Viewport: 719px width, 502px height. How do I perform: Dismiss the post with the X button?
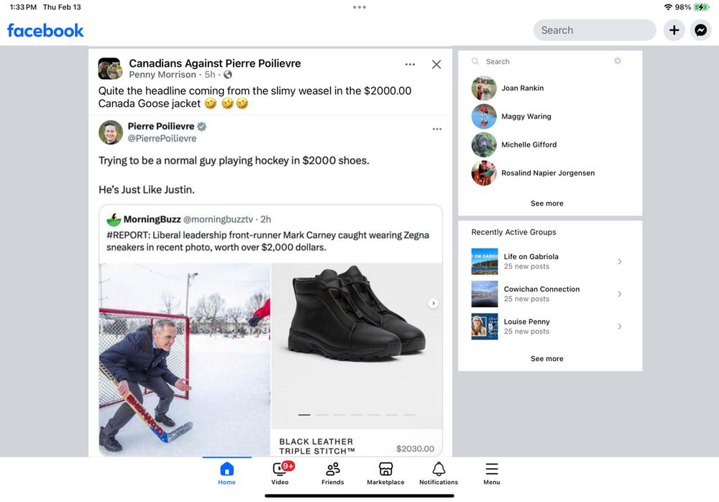436,64
